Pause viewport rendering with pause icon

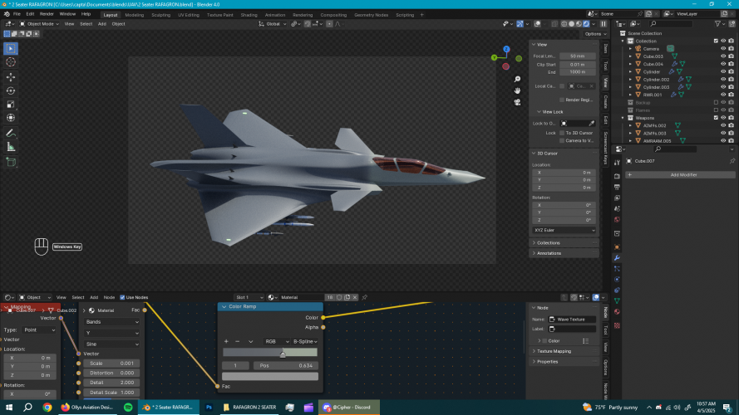tap(604, 24)
